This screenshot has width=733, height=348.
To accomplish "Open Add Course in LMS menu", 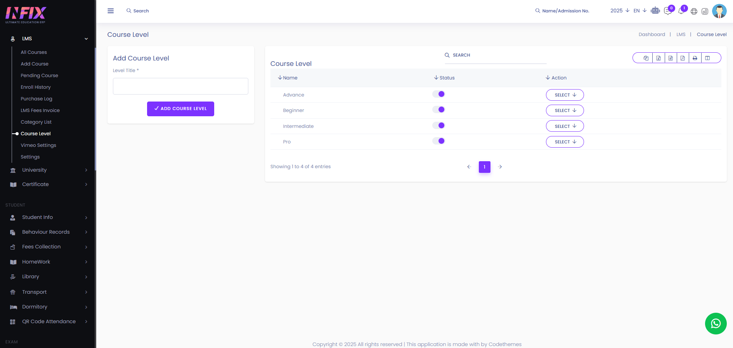I will [35, 64].
